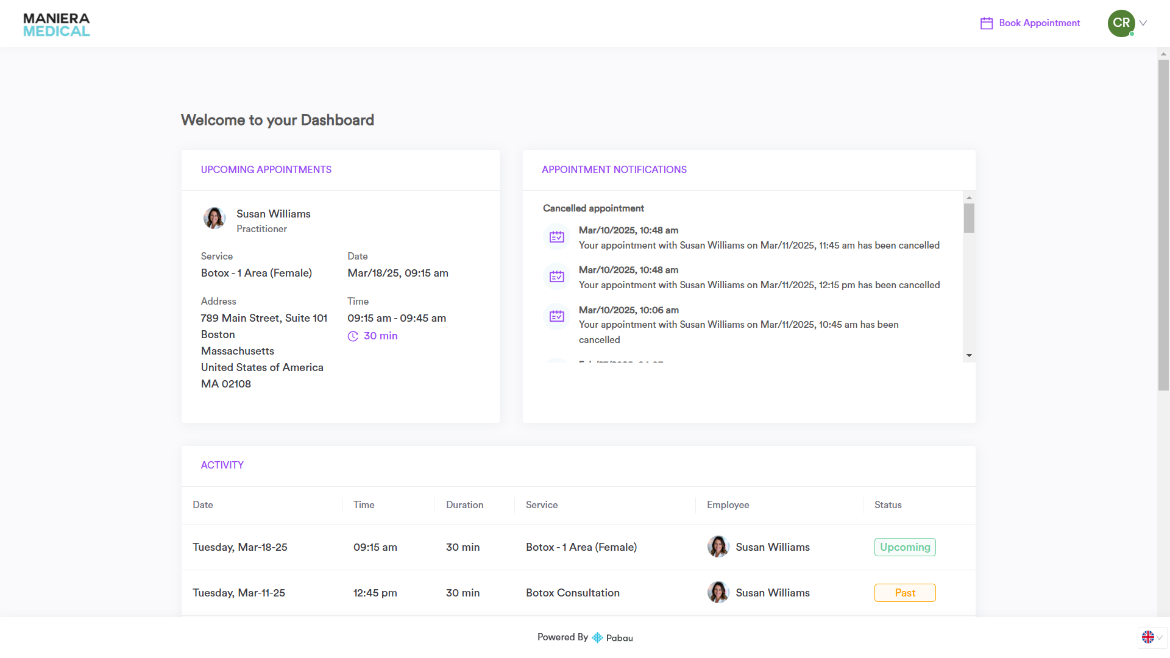Open the language flag selector dropdown
This screenshot has height=658, width=1170.
coord(1152,637)
